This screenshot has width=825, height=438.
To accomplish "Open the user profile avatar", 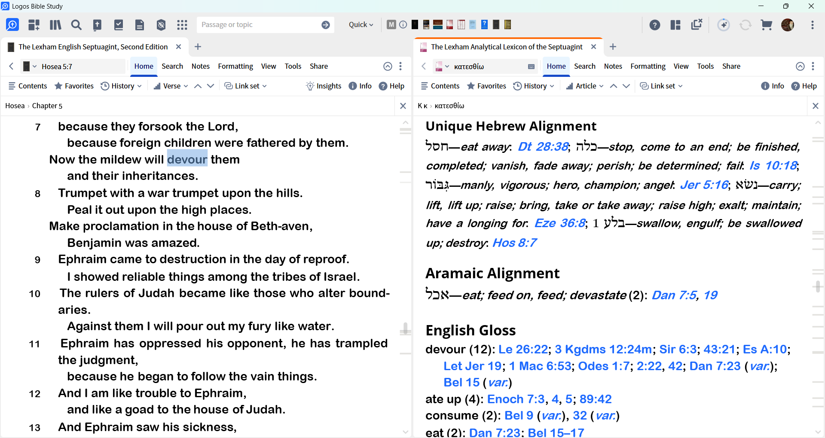I will click(x=788, y=25).
